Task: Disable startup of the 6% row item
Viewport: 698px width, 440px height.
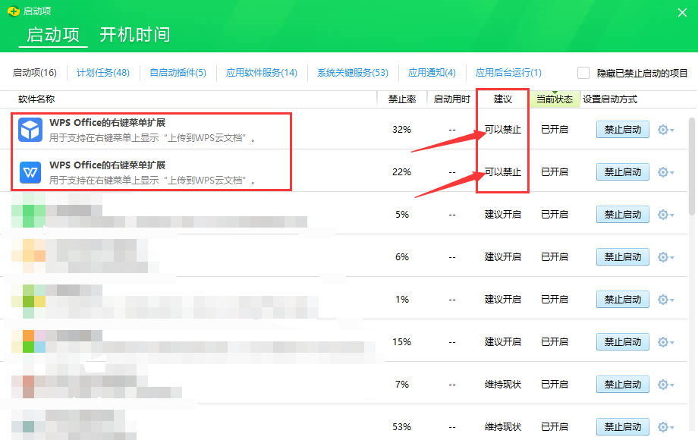Action: click(622, 256)
